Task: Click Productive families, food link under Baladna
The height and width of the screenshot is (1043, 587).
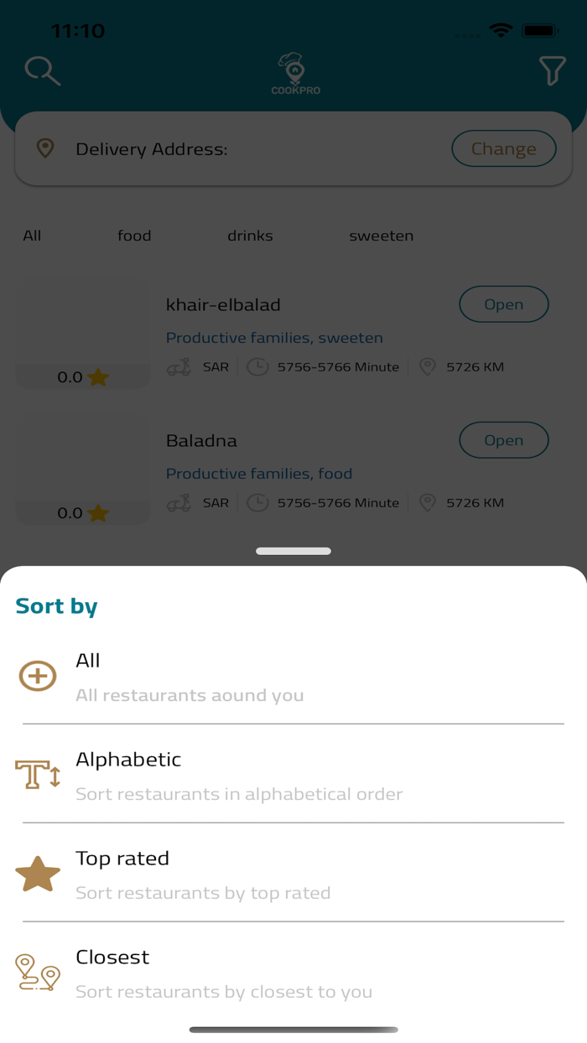Action: pos(259,474)
